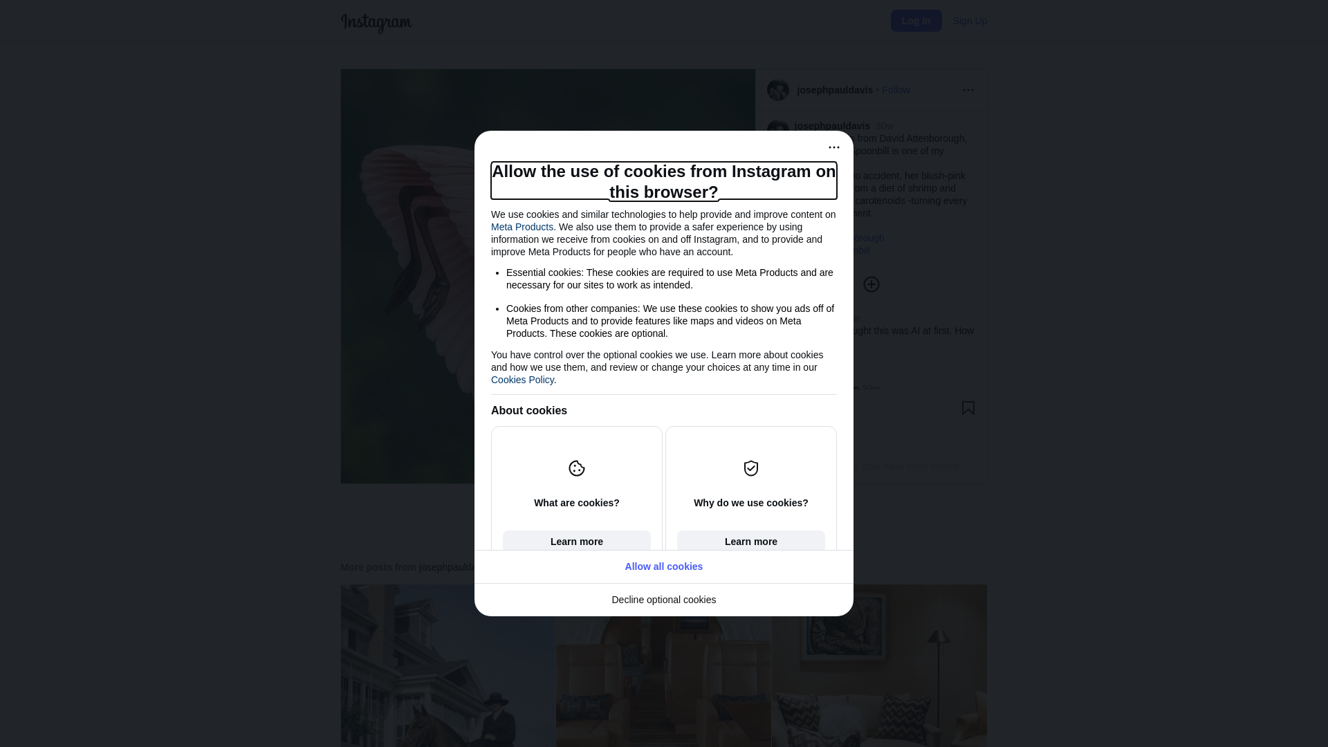Click the Log In button
Viewport: 1328px width, 747px height.
click(916, 21)
